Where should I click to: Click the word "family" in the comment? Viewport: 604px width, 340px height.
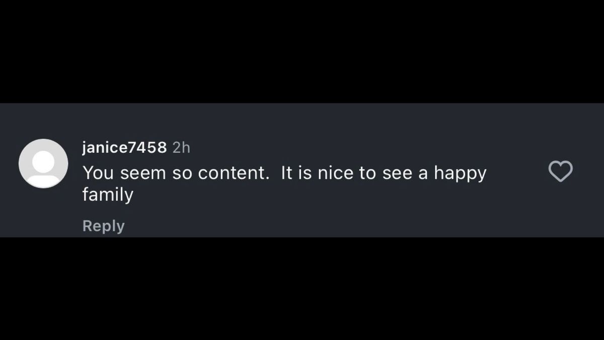point(108,195)
